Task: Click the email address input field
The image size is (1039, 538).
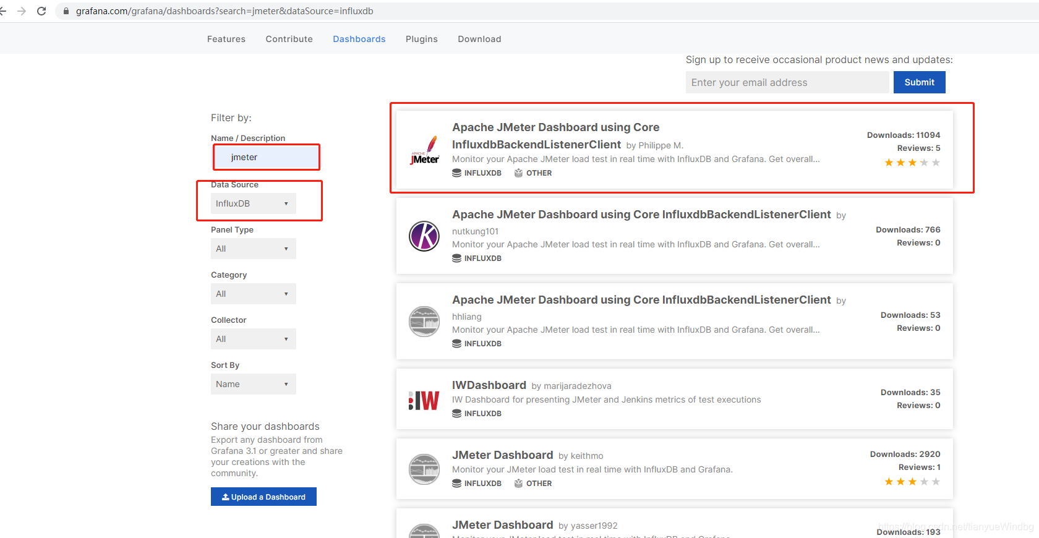Action: coord(787,82)
